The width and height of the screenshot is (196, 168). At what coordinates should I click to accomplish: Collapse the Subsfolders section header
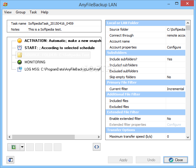coord(145,53)
